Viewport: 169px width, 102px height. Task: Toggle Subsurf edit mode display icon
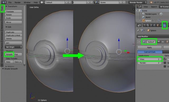point(167,42)
